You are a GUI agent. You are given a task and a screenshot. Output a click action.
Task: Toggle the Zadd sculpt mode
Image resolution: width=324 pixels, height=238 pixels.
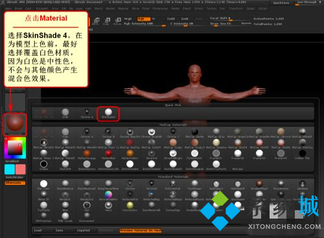click(x=170, y=19)
